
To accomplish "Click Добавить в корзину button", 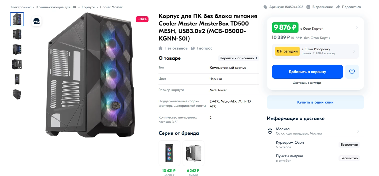I will pos(307,72).
